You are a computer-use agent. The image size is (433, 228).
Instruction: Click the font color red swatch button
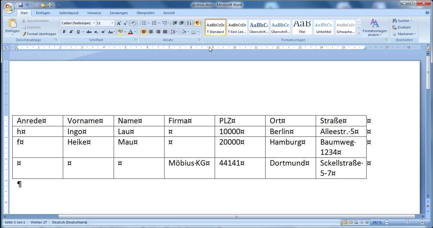point(131,32)
